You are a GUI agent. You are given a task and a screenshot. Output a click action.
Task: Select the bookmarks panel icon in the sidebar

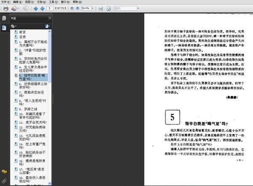(4, 27)
